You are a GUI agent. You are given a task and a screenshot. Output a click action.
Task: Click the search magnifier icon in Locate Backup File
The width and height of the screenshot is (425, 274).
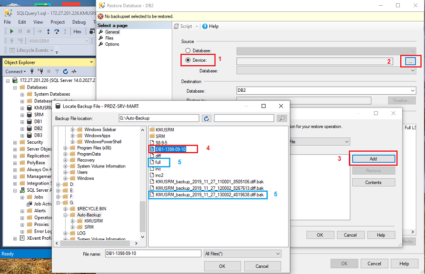pyautogui.click(x=282, y=118)
